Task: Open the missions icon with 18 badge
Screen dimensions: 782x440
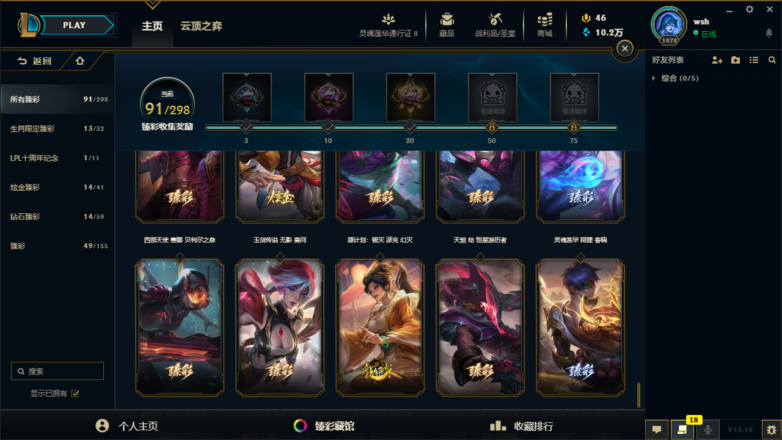Action: [x=682, y=430]
